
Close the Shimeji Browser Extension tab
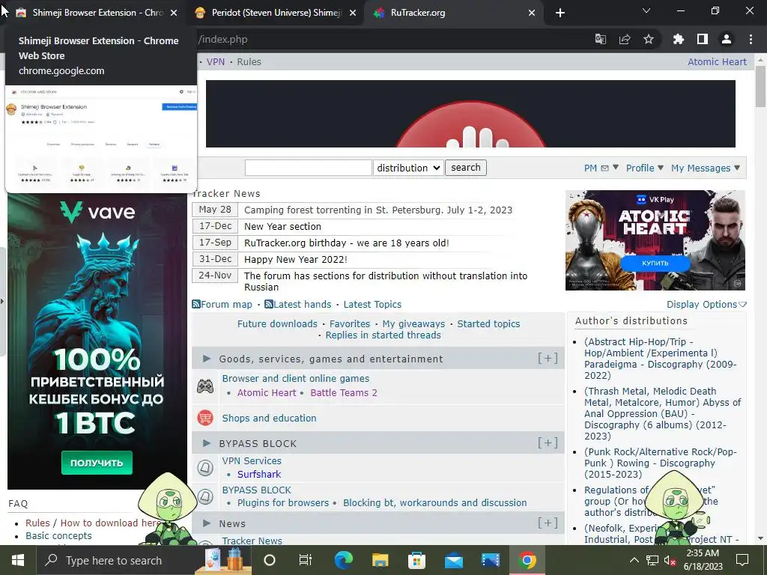174,13
